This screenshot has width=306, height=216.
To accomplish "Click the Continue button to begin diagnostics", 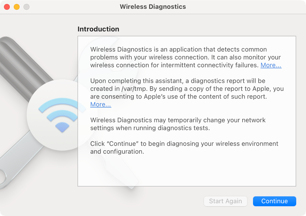I will point(274,201).
